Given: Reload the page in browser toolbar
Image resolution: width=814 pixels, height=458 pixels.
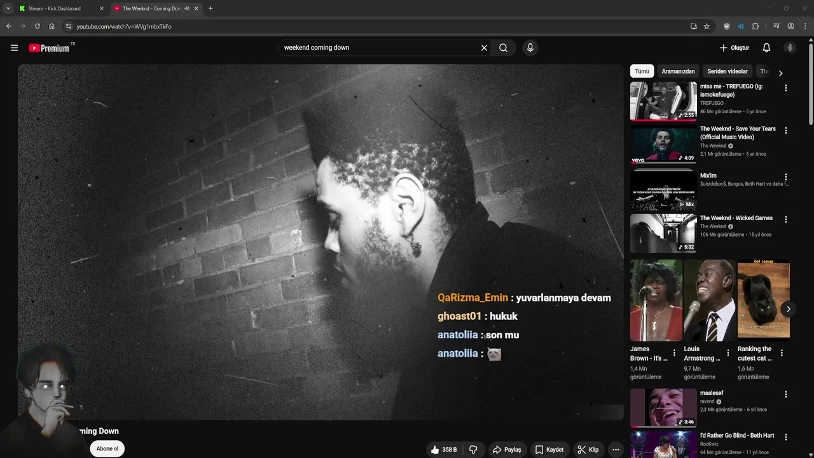Looking at the screenshot, I should (37, 26).
